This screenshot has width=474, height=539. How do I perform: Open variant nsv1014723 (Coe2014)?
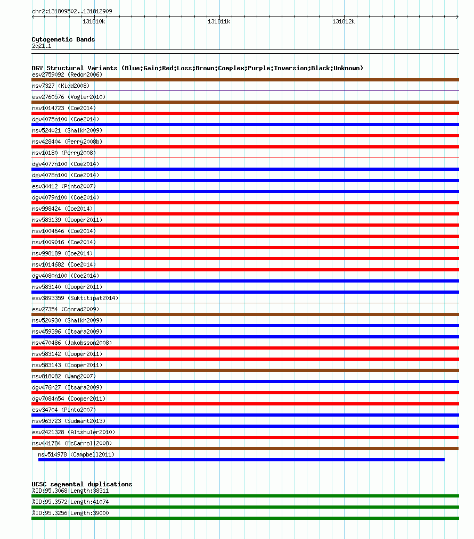click(64, 109)
